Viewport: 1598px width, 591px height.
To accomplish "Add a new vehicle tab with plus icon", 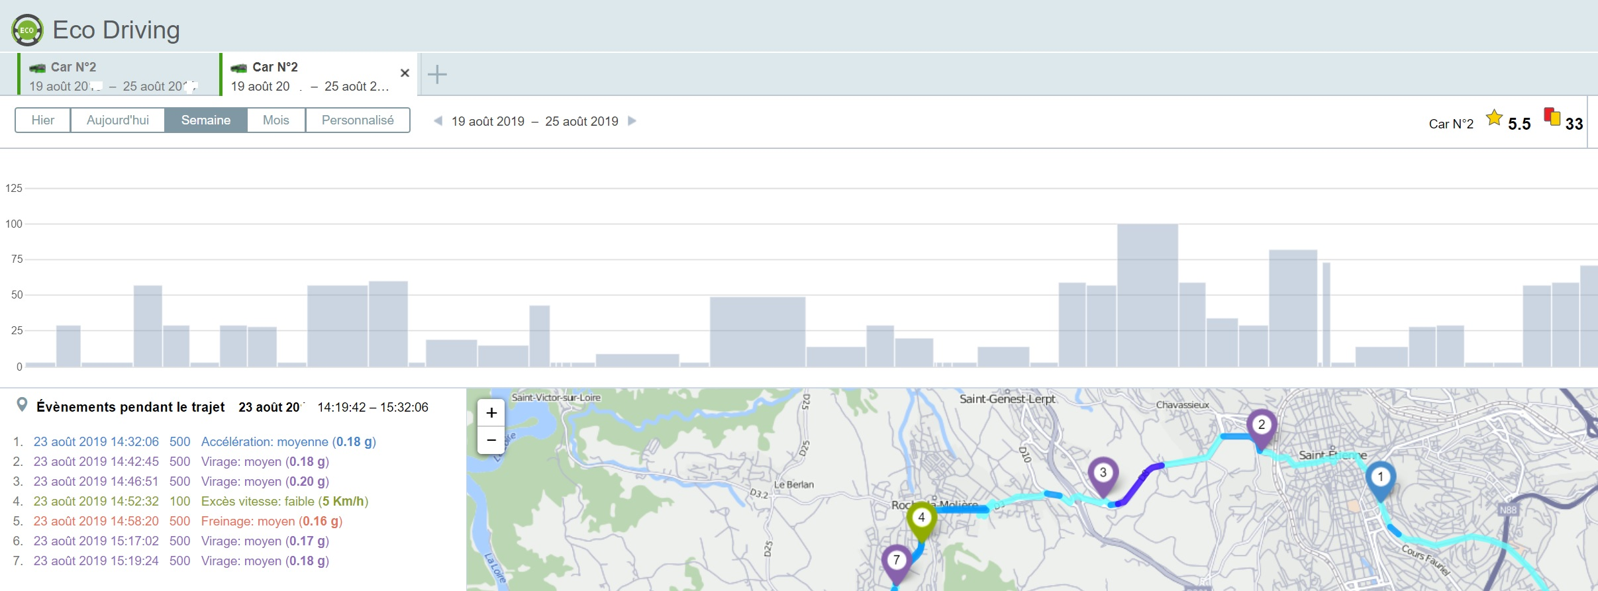I will (437, 74).
